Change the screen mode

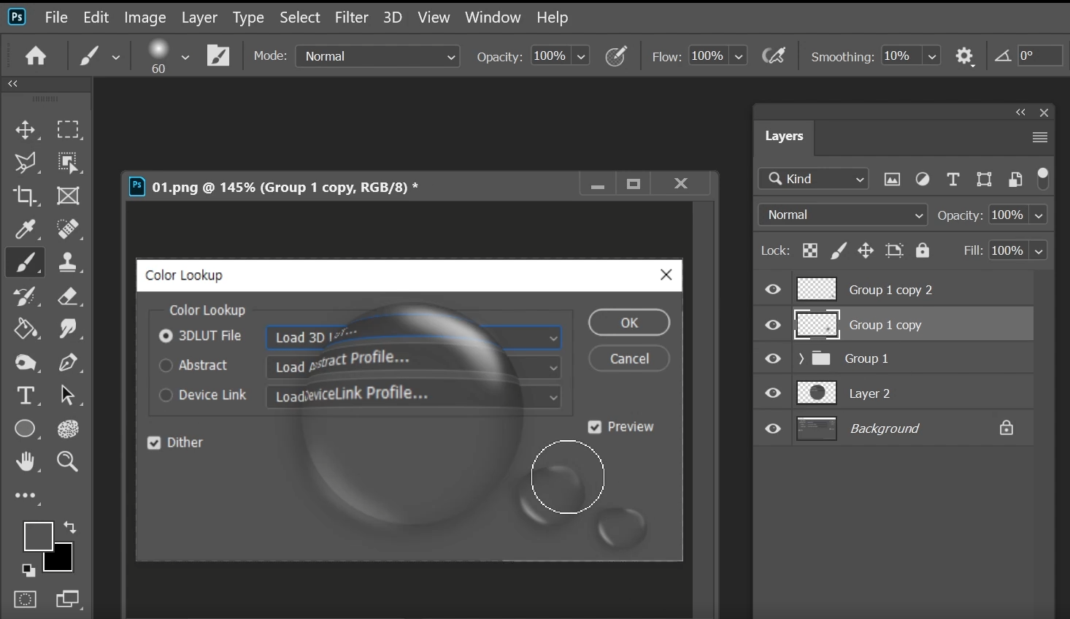click(x=68, y=600)
